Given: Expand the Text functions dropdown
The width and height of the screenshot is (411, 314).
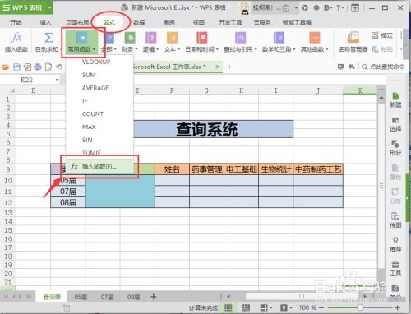Looking at the screenshot, I should (x=178, y=49).
